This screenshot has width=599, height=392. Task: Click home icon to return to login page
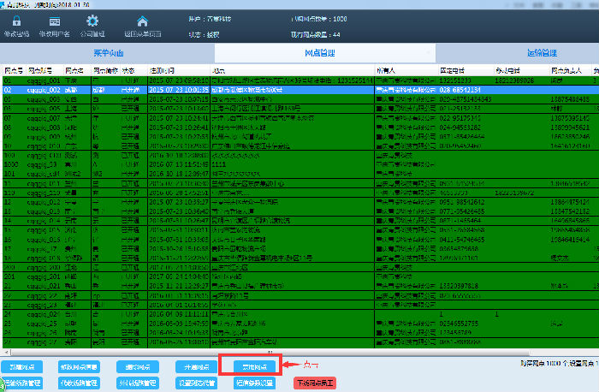click(x=142, y=26)
